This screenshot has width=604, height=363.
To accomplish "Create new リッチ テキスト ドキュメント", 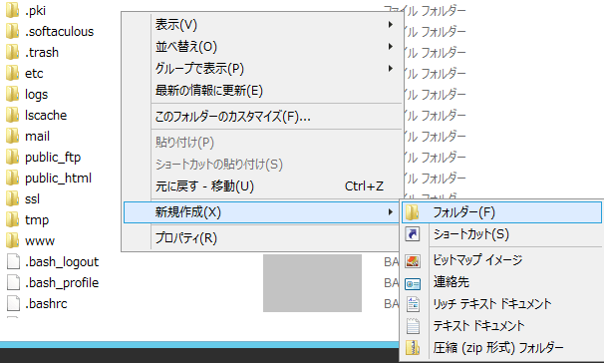I will pos(501,304).
